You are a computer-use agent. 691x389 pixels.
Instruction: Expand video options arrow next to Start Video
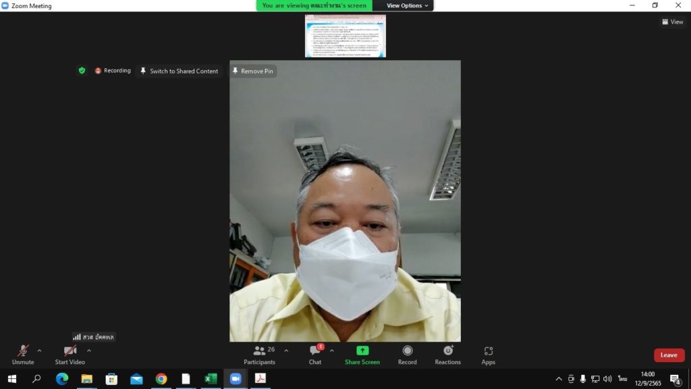[89, 351]
